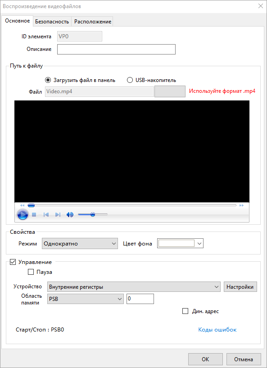
Task: Close the Воспроизведение видеофайлов dialog
Action: [260, 6]
